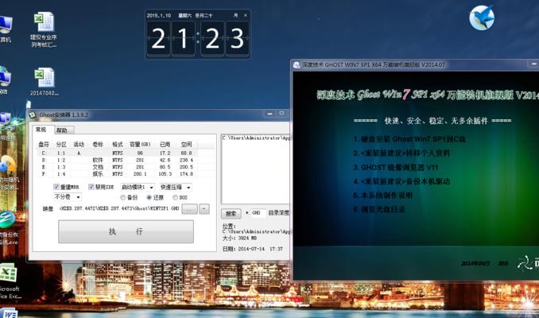Open the 20147040… Excel file on desktop

[45, 81]
